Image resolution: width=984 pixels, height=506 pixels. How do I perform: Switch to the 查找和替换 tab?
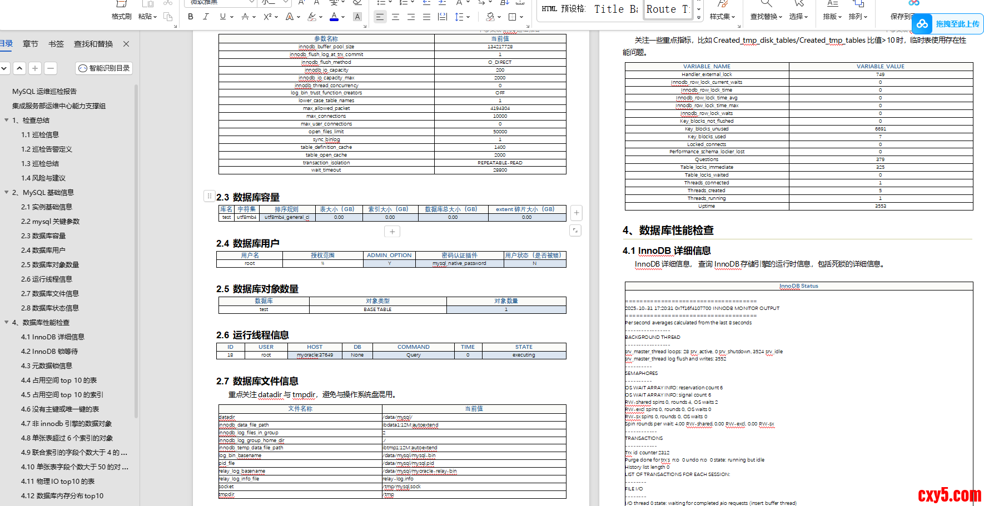click(93, 44)
